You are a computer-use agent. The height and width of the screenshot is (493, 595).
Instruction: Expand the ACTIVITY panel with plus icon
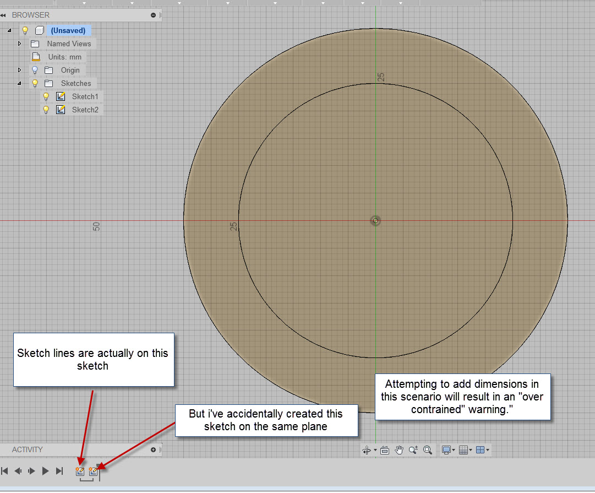coord(154,450)
